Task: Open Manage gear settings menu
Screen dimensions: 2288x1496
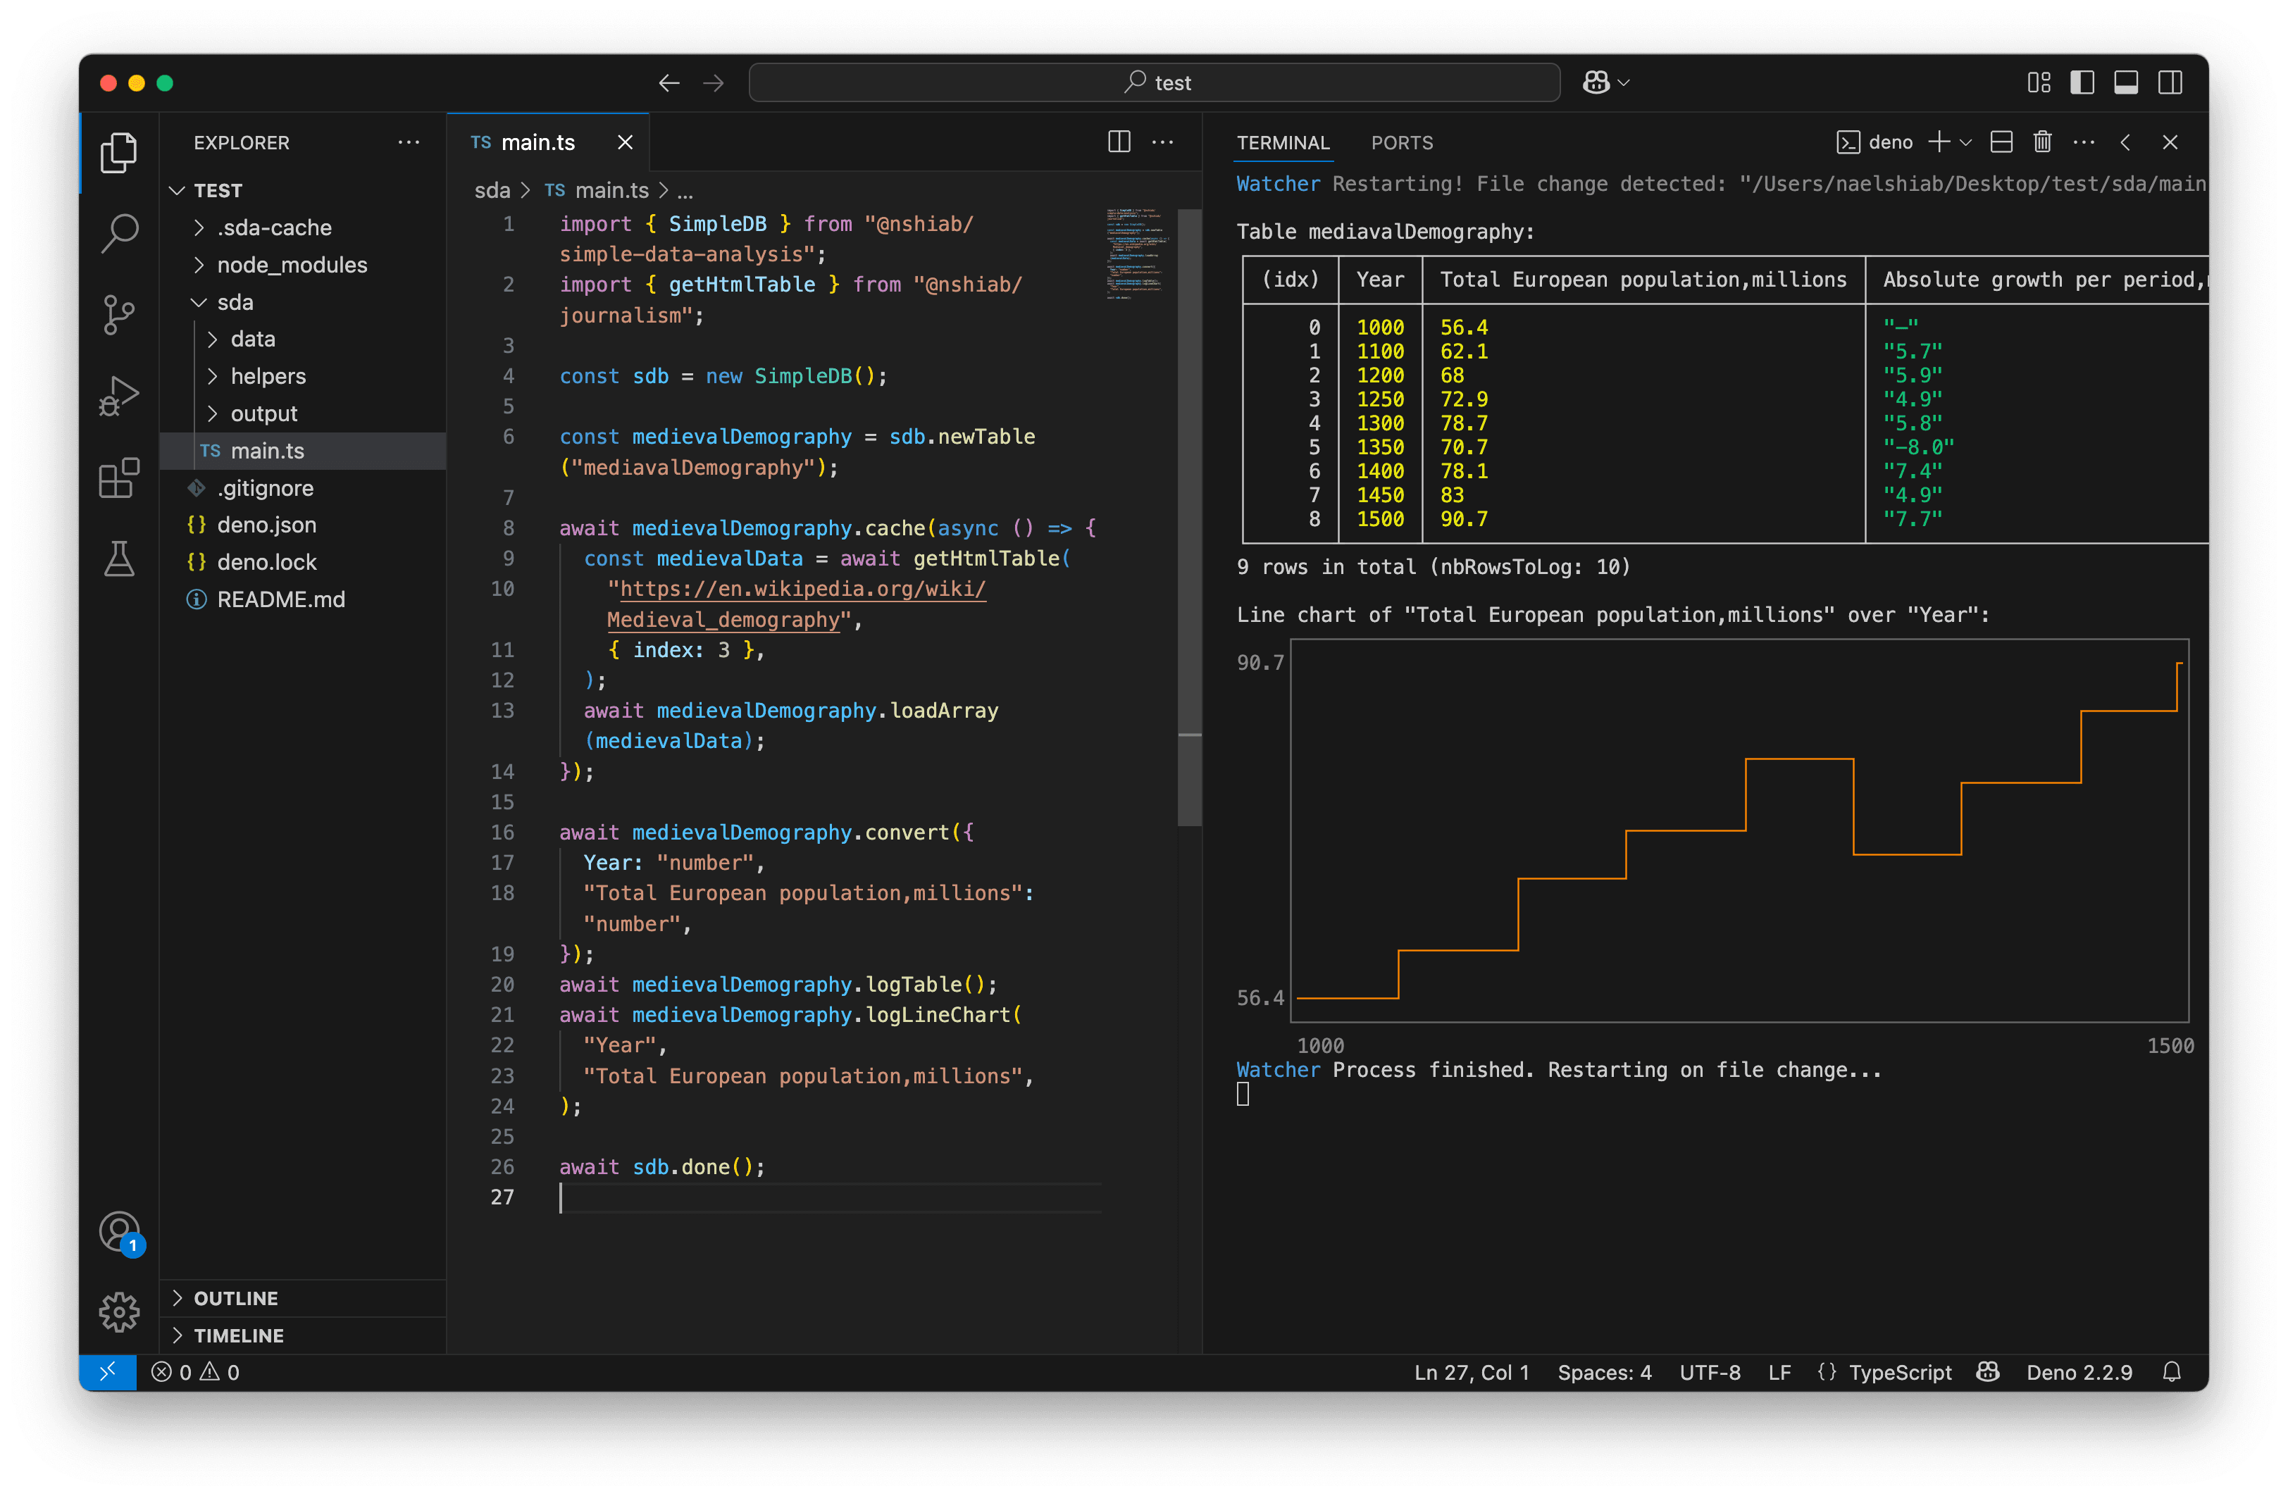Action: (x=119, y=1311)
